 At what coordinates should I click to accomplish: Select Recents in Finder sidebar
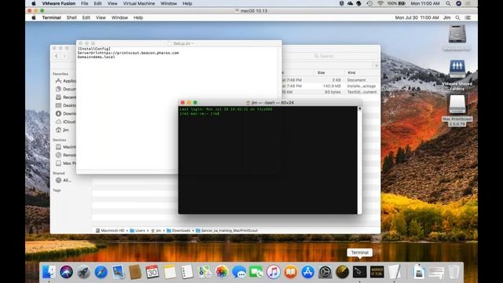[x=66, y=97]
